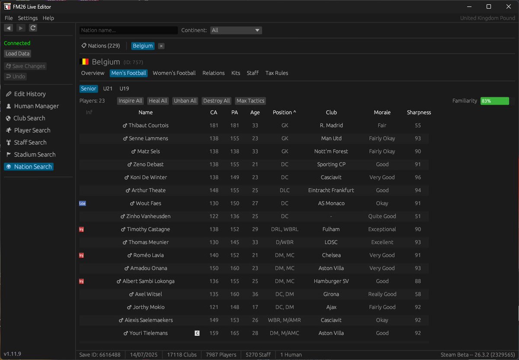Click Save ID 6616488 in status bar
The width and height of the screenshot is (519, 360).
tap(100, 355)
